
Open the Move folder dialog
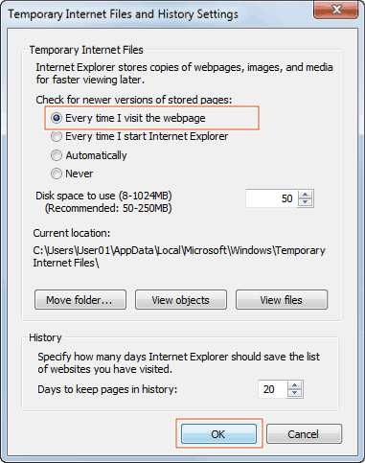pos(80,300)
